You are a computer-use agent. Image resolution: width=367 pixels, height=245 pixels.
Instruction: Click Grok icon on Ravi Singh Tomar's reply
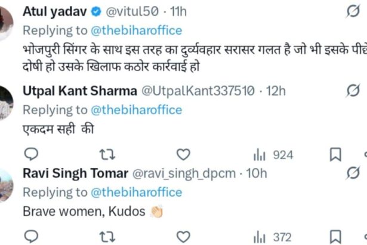353,173
